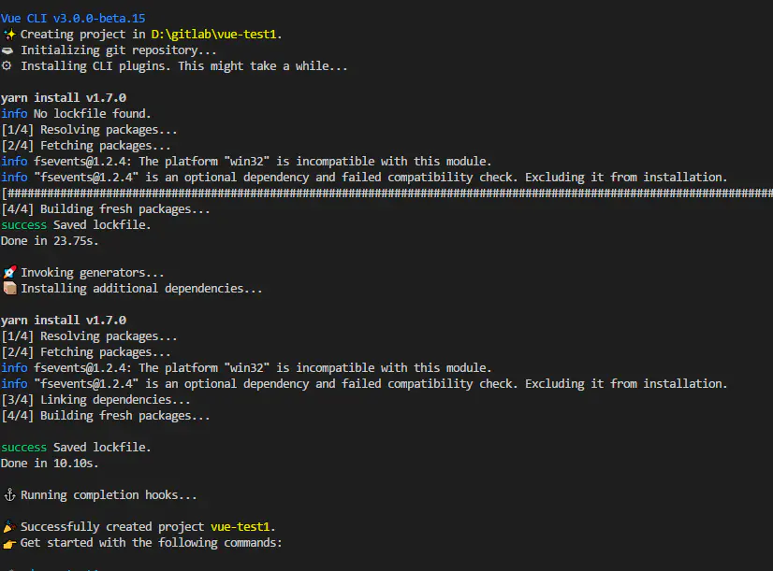This screenshot has height=571, width=773.
Task: Click the Vue CLI v3.0.0-beta.15 header text
Action: (73, 19)
